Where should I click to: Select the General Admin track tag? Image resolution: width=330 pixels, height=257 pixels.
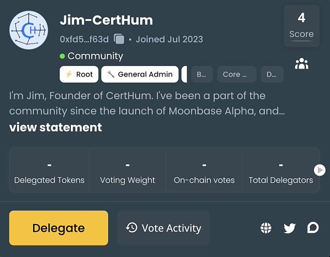pos(141,74)
